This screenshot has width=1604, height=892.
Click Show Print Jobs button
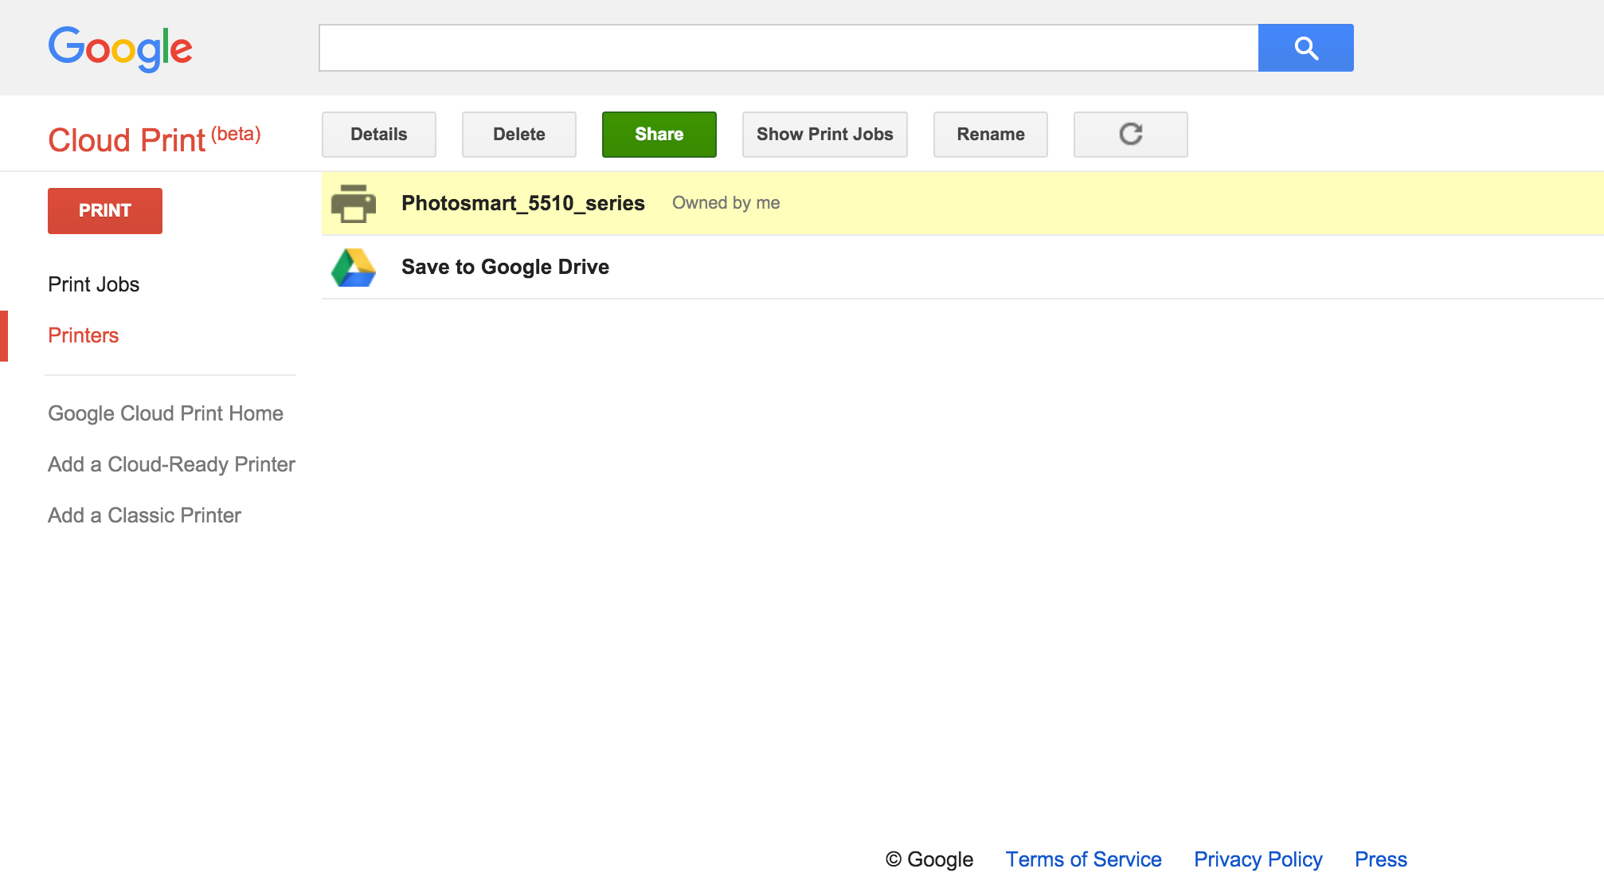tap(824, 135)
